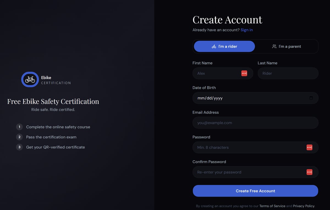Click the bicycle icon on rider tab
This screenshot has width=330, height=210.
coord(214,47)
